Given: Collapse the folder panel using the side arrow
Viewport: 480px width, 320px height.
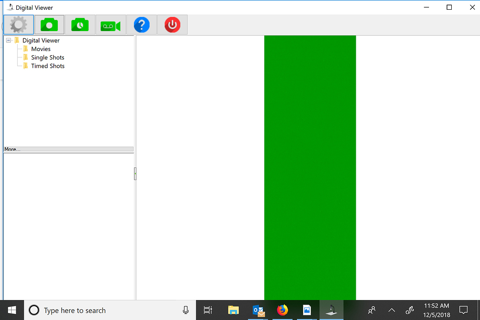Looking at the screenshot, I should 135,173.
